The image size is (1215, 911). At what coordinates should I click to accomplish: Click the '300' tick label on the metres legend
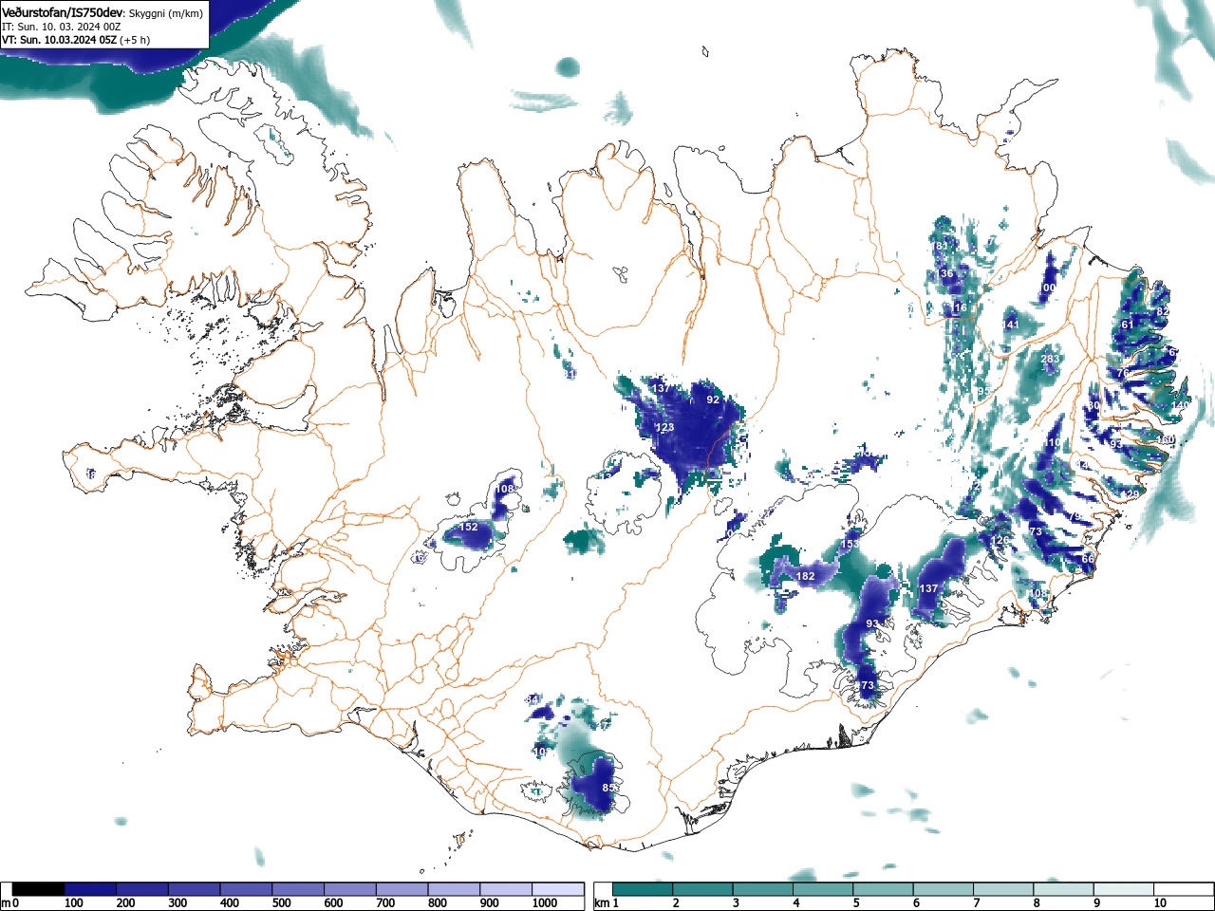(178, 903)
